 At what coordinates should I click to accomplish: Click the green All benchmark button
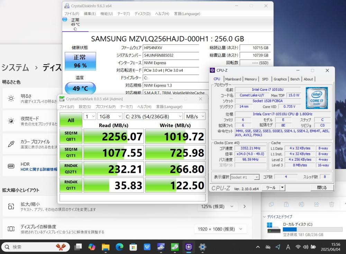click(x=71, y=120)
